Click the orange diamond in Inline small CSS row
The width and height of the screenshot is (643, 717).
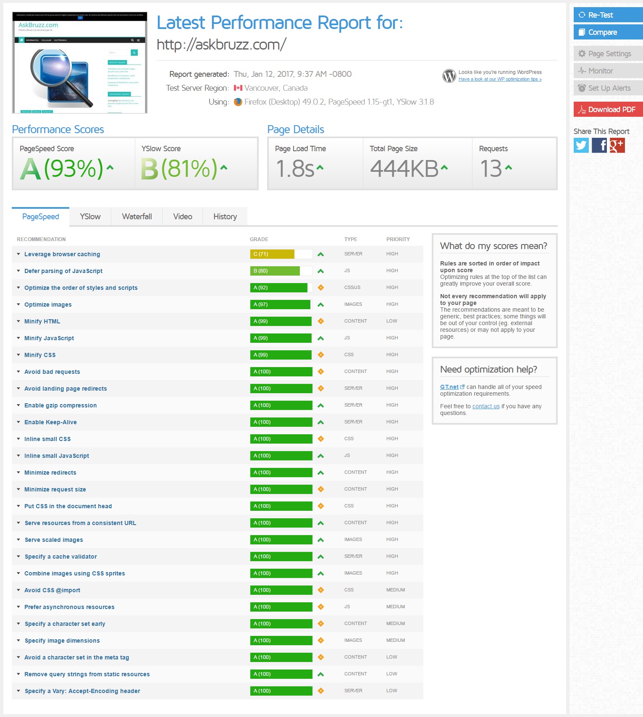coord(321,439)
